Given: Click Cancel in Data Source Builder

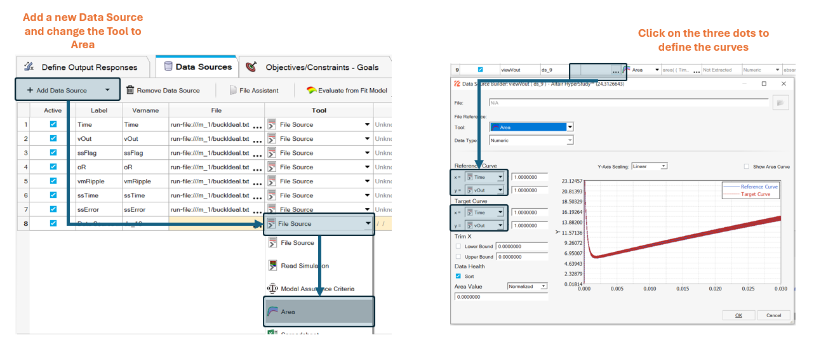Looking at the screenshot, I should (774, 315).
